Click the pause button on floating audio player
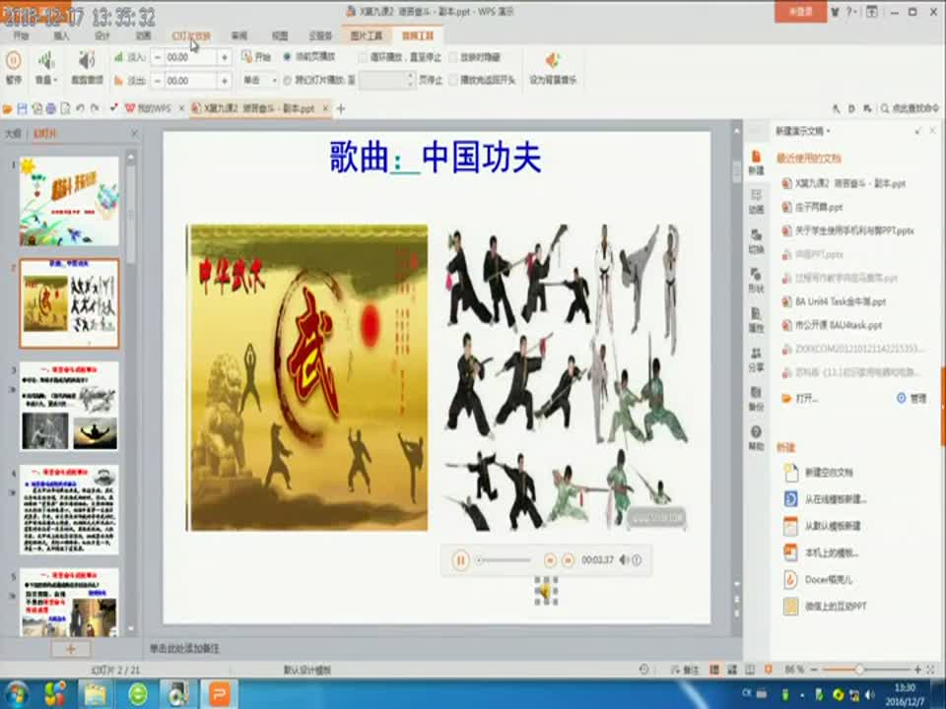 [460, 559]
